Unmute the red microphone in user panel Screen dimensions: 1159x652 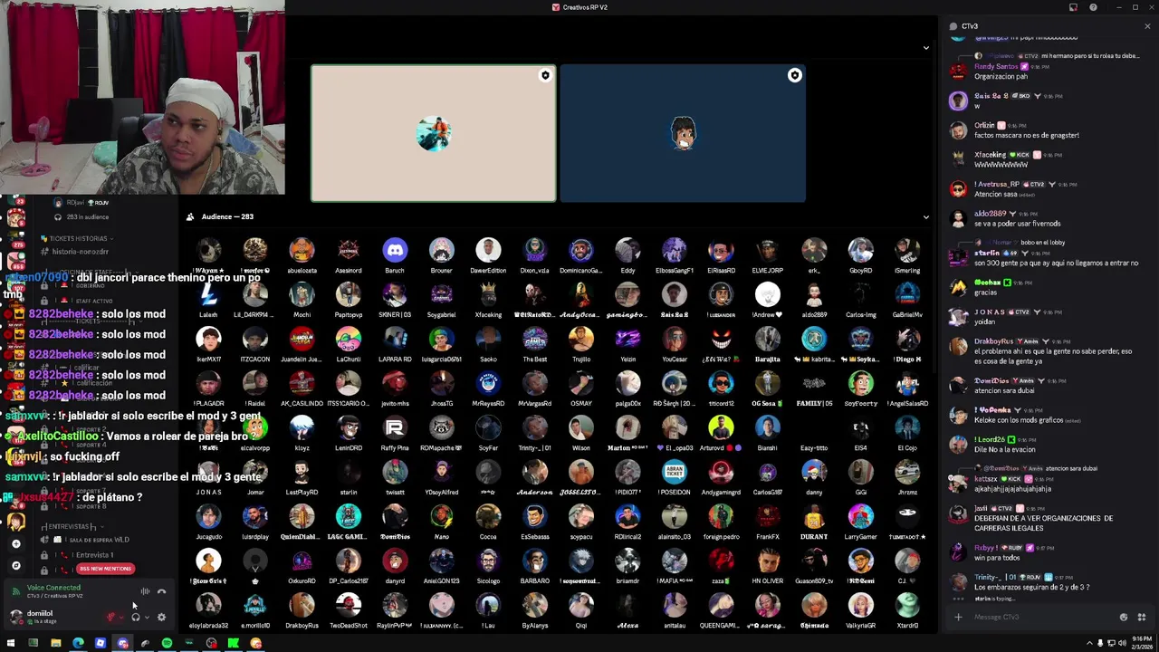[x=111, y=618]
